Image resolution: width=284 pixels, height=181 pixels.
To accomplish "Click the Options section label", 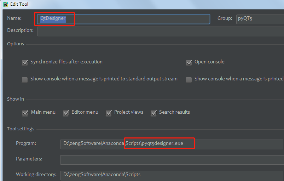I will click(x=16, y=44).
